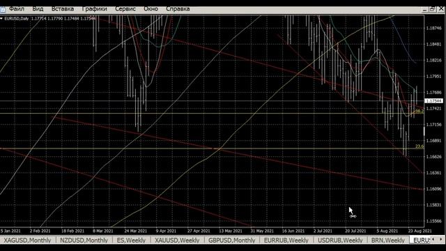Click the 1.18746 price scale value
The width and height of the screenshot is (446, 251).
(433, 28)
